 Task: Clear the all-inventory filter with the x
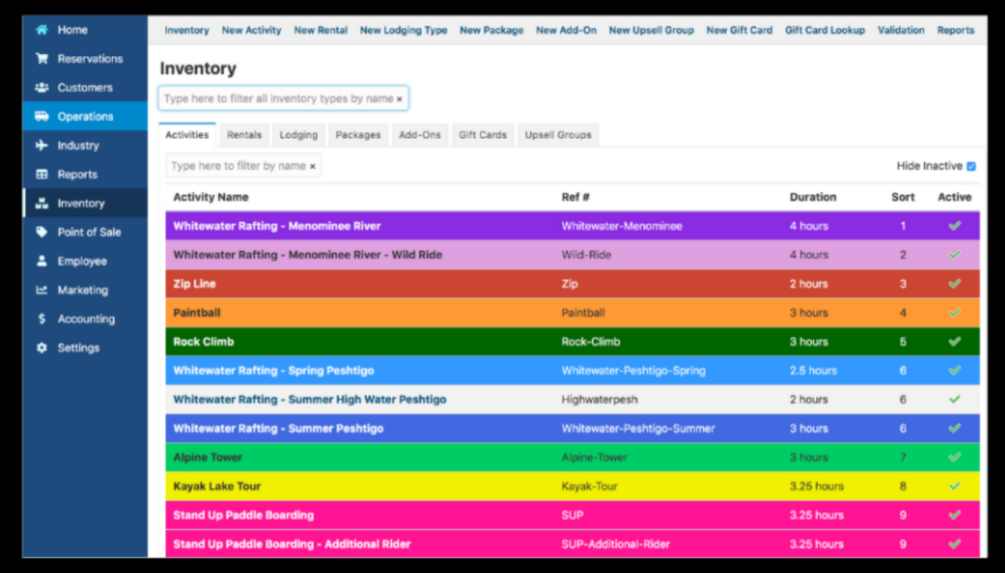400,99
